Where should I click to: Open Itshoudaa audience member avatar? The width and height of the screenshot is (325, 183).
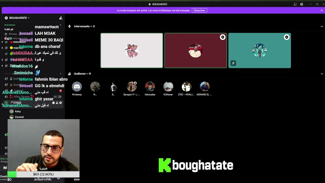[150, 87]
